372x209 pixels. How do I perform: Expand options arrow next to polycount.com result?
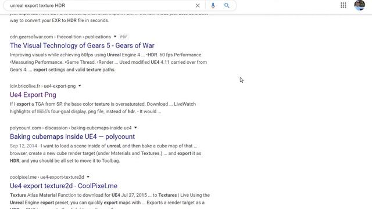135,128
